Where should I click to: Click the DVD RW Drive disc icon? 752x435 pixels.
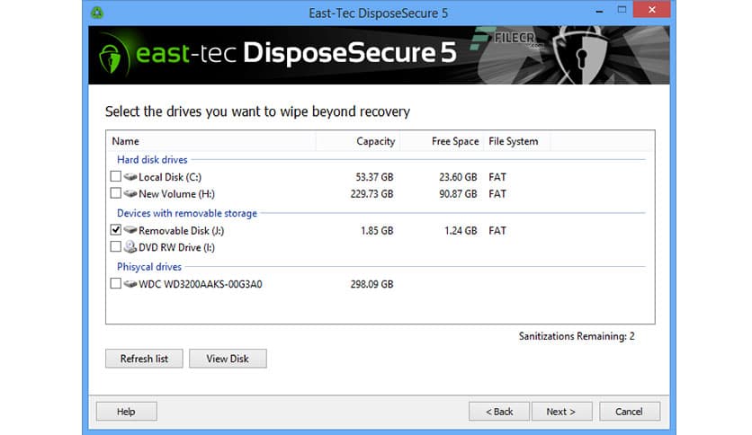(130, 247)
